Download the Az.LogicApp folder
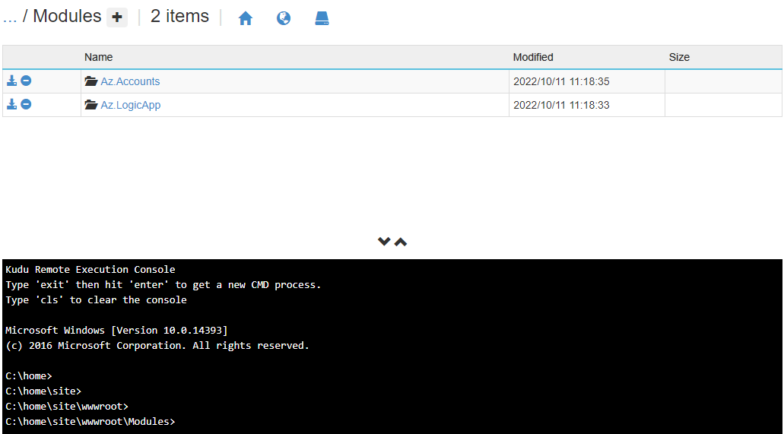The width and height of the screenshot is (784, 434). pyautogui.click(x=12, y=105)
